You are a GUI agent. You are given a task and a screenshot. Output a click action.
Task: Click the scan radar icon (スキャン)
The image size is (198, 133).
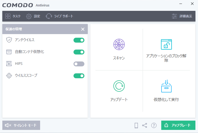[x=119, y=44]
